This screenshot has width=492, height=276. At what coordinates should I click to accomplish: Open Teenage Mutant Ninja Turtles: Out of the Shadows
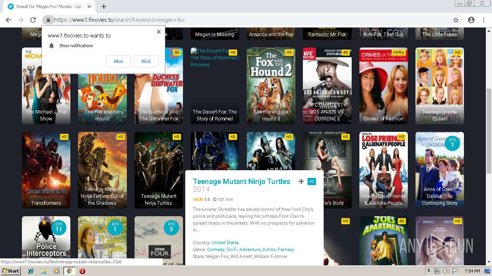[x=102, y=170]
